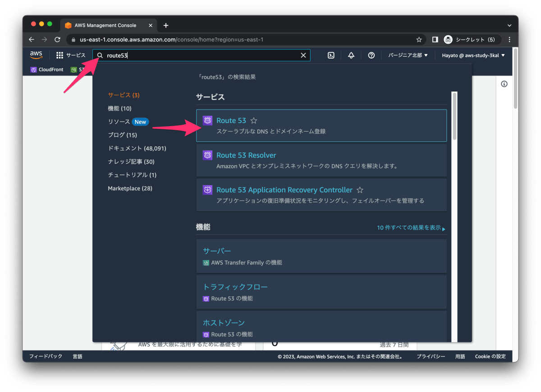Select the Marketplace (28) filter
The height and width of the screenshot is (392, 541).
(x=130, y=188)
